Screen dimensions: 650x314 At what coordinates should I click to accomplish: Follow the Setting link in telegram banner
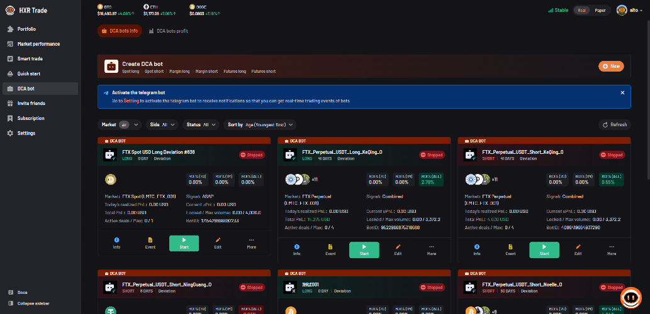tap(131, 101)
